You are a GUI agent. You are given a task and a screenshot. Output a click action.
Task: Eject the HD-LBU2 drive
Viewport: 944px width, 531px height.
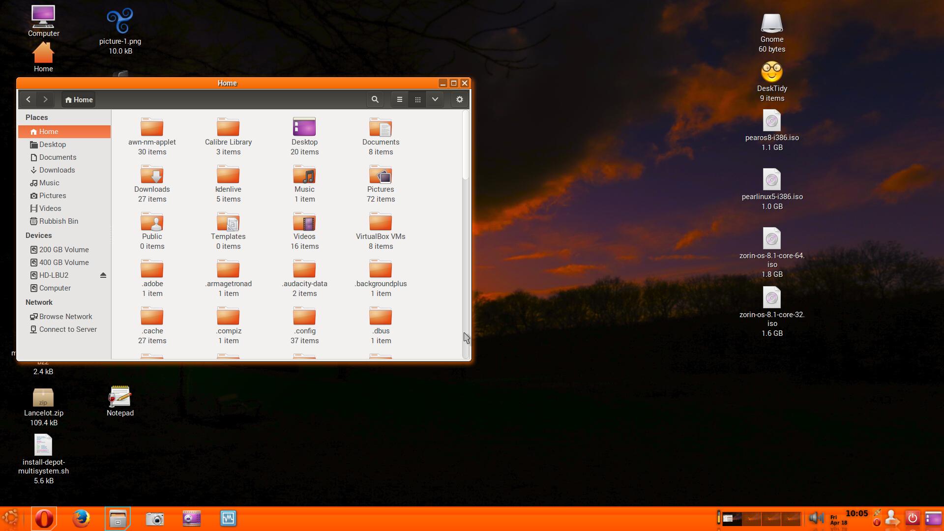[x=103, y=275]
